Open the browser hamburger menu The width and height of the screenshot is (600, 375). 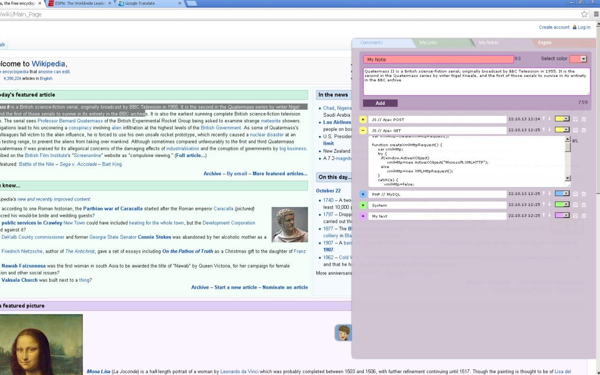tap(596, 14)
